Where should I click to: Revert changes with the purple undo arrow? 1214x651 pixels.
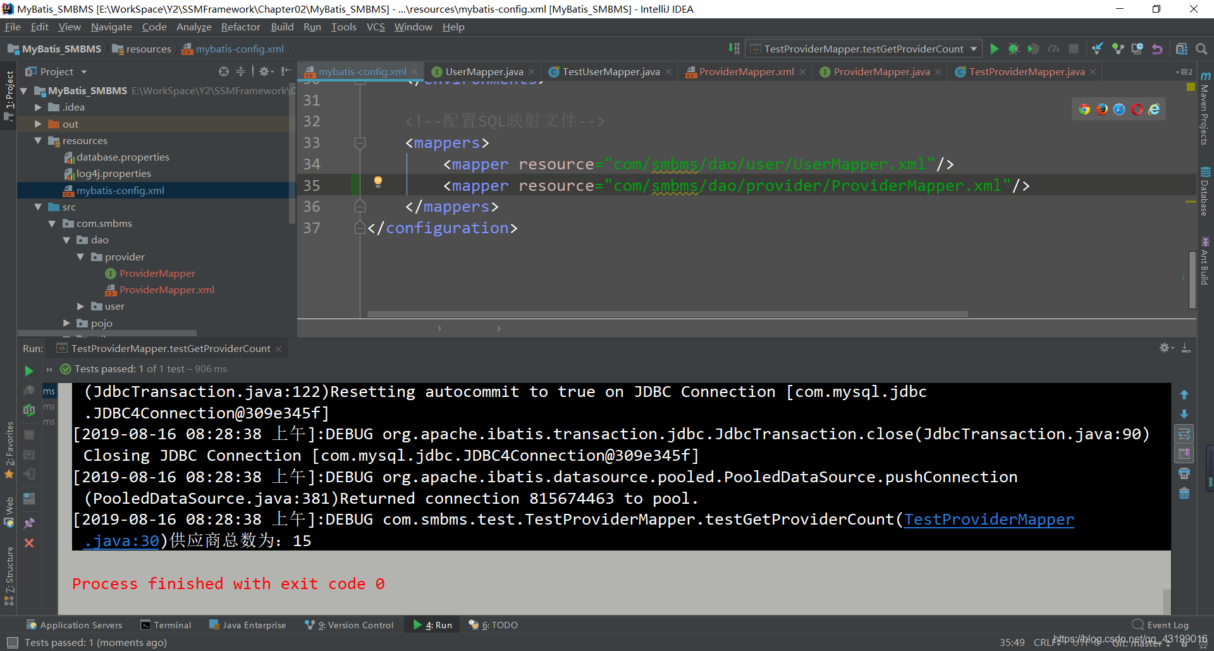(1157, 49)
